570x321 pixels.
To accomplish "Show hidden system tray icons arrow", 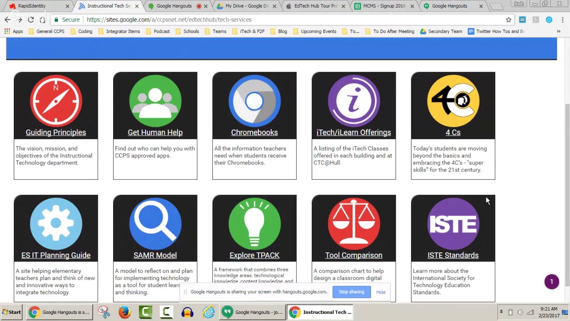I will coord(501,312).
